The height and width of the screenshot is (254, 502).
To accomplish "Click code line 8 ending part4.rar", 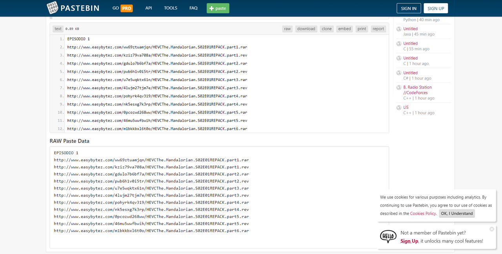I will tap(157, 96).
